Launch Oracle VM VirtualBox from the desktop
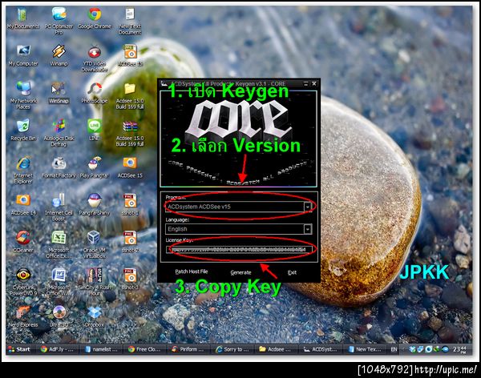This screenshot has width=481, height=378. click(x=95, y=245)
